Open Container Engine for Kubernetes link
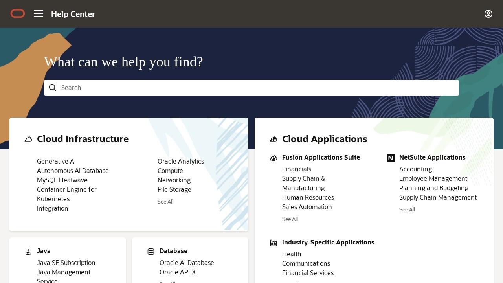Viewport: 503px width, 283px height. [67, 194]
